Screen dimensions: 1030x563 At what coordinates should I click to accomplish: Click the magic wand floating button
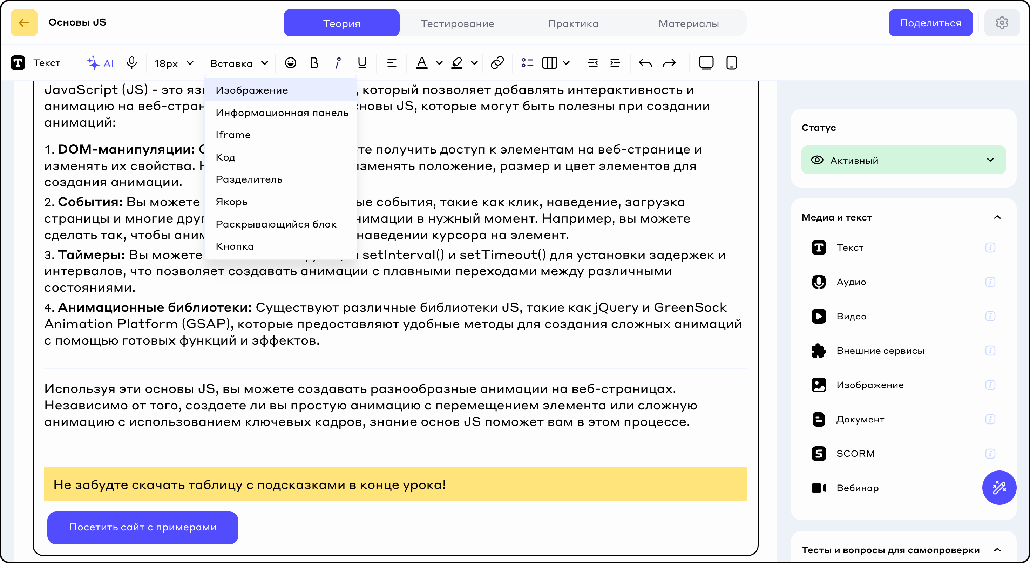999,487
